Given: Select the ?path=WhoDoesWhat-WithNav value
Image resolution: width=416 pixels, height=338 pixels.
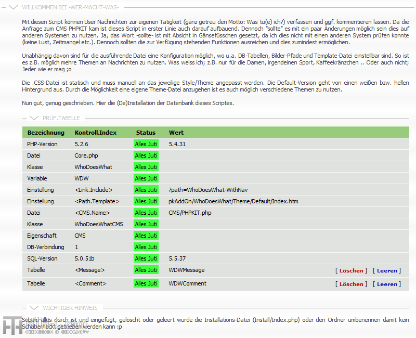Looking at the screenshot, I should tap(208, 190).
